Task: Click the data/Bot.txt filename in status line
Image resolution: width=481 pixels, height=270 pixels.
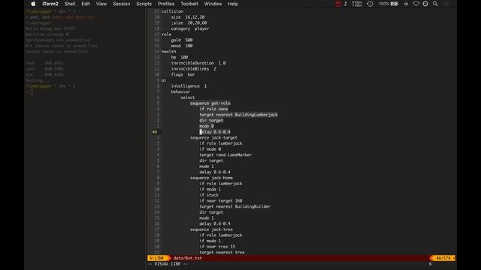Action: pos(187,258)
